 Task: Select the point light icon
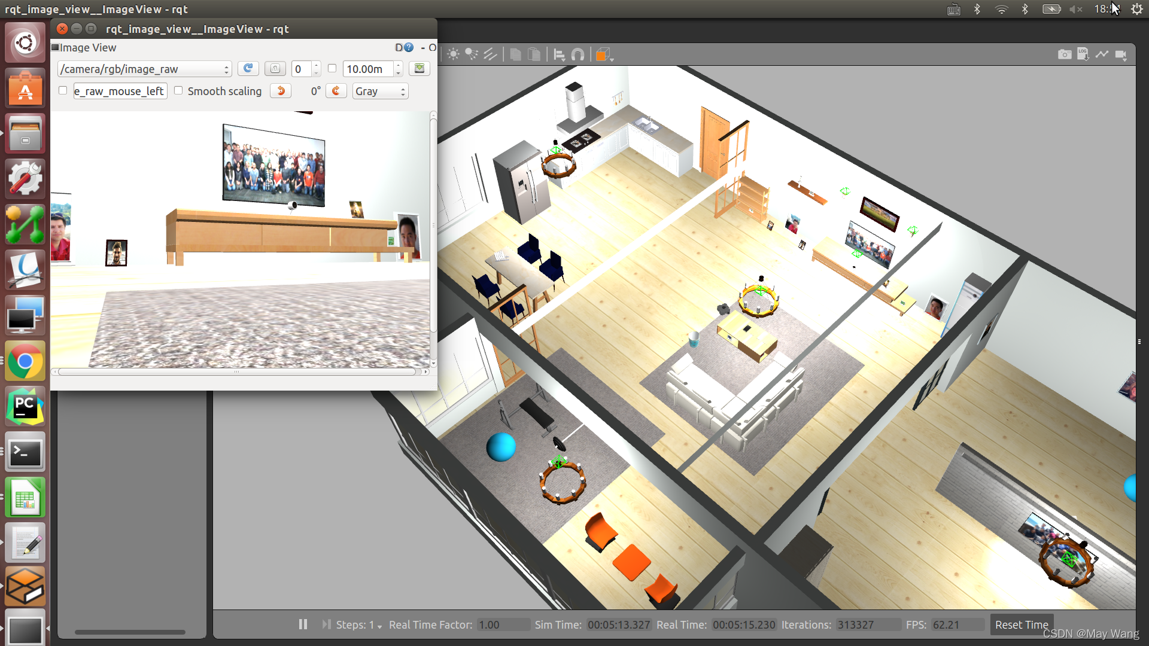(x=453, y=54)
